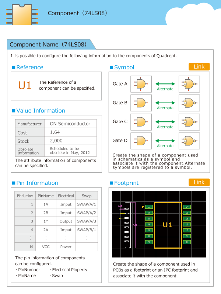Click the Alternate arrow for Gate A
Screen dimensions: 221x294
[165, 84]
